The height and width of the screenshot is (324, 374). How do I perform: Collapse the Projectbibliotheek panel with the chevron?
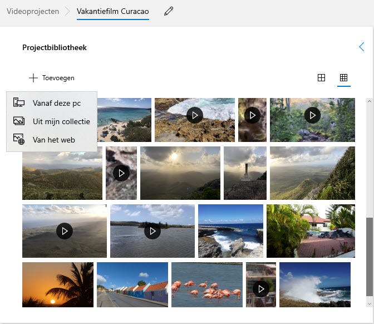pyautogui.click(x=362, y=47)
